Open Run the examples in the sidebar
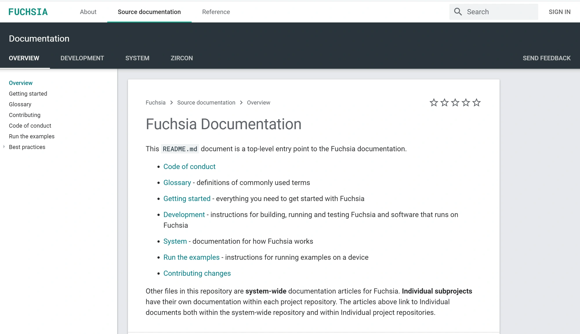The width and height of the screenshot is (580, 334). point(32,137)
